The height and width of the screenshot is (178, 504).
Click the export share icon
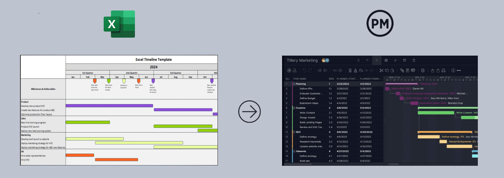[438, 71]
